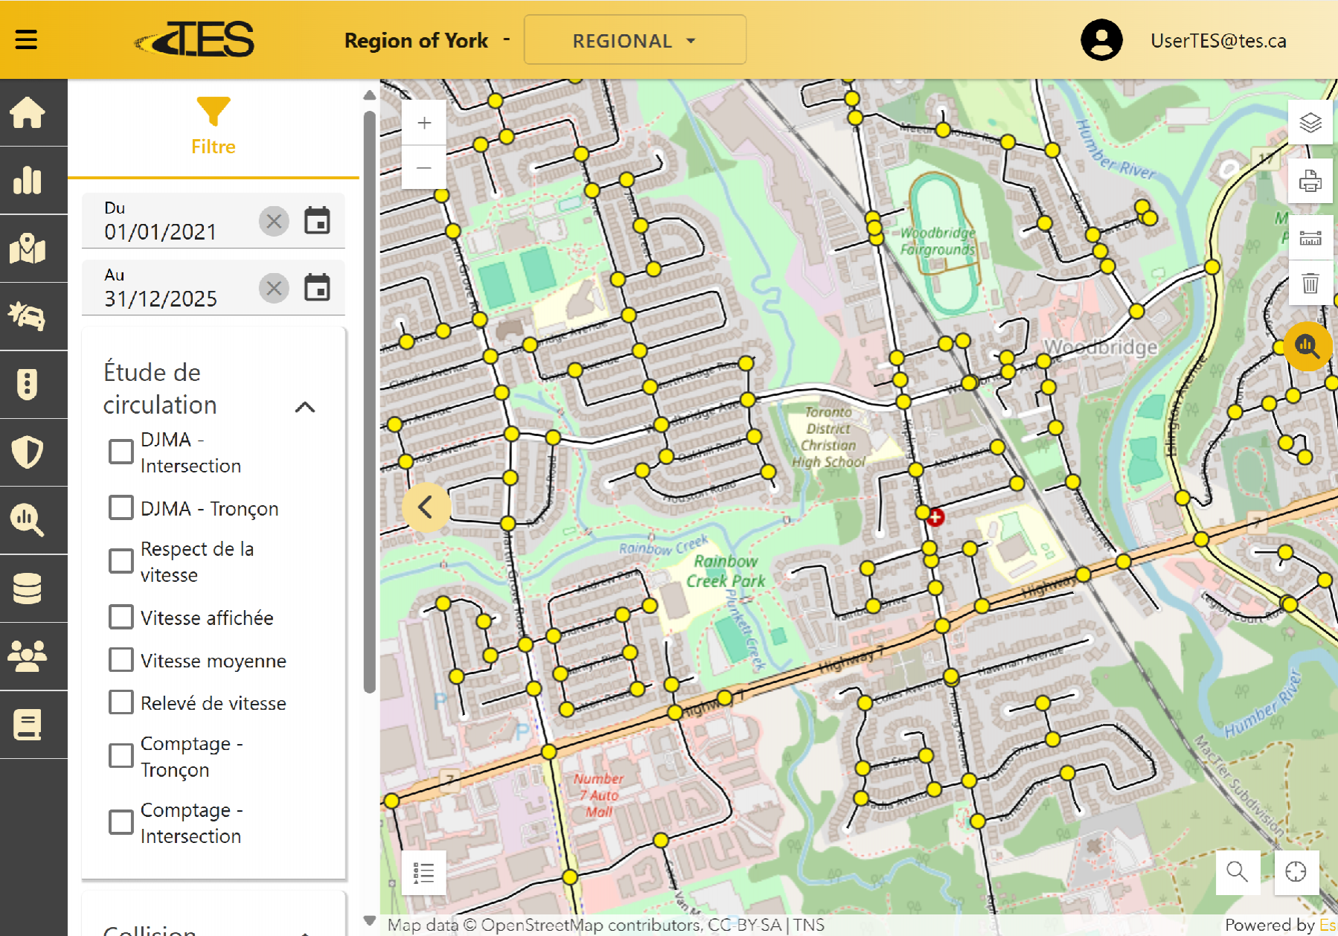
Task: Collapse the Étude de circulation section
Action: coord(305,407)
